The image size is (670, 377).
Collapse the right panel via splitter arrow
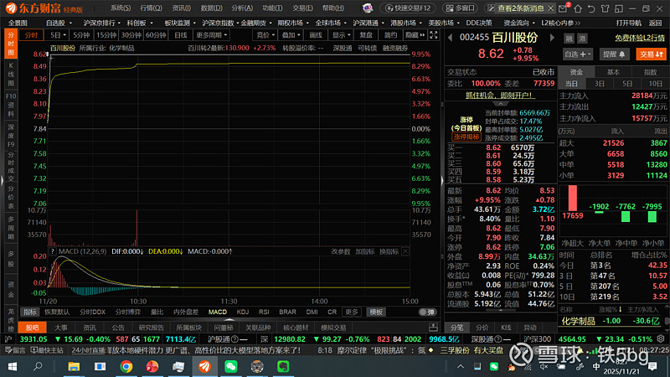coord(442,181)
